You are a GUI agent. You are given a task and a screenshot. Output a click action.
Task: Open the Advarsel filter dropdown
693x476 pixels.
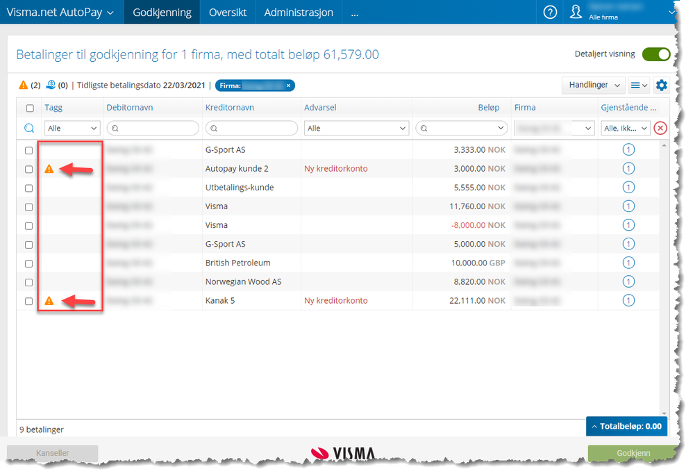pyautogui.click(x=356, y=129)
